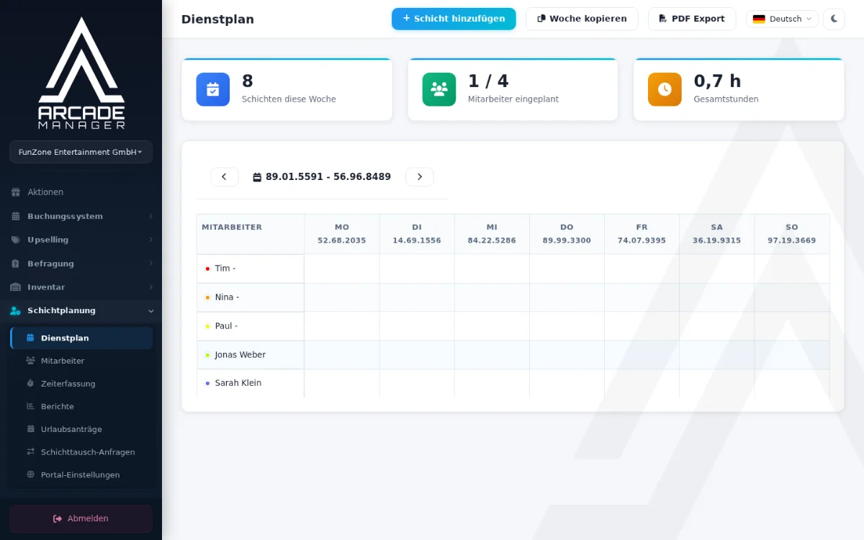
Task: Click Sarah Klein's Sunday shift cell
Action: pyautogui.click(x=792, y=383)
